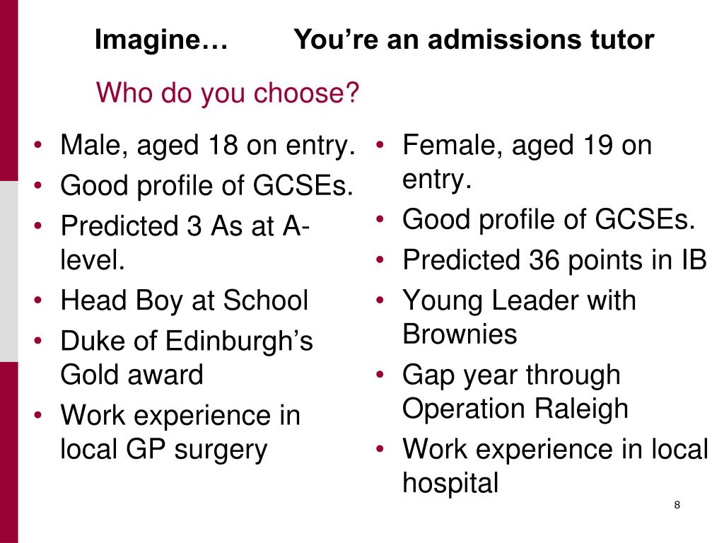The height and width of the screenshot is (543, 724).
Task: Select 'Gap year through Operation Raleigh' text
Action: (x=515, y=392)
